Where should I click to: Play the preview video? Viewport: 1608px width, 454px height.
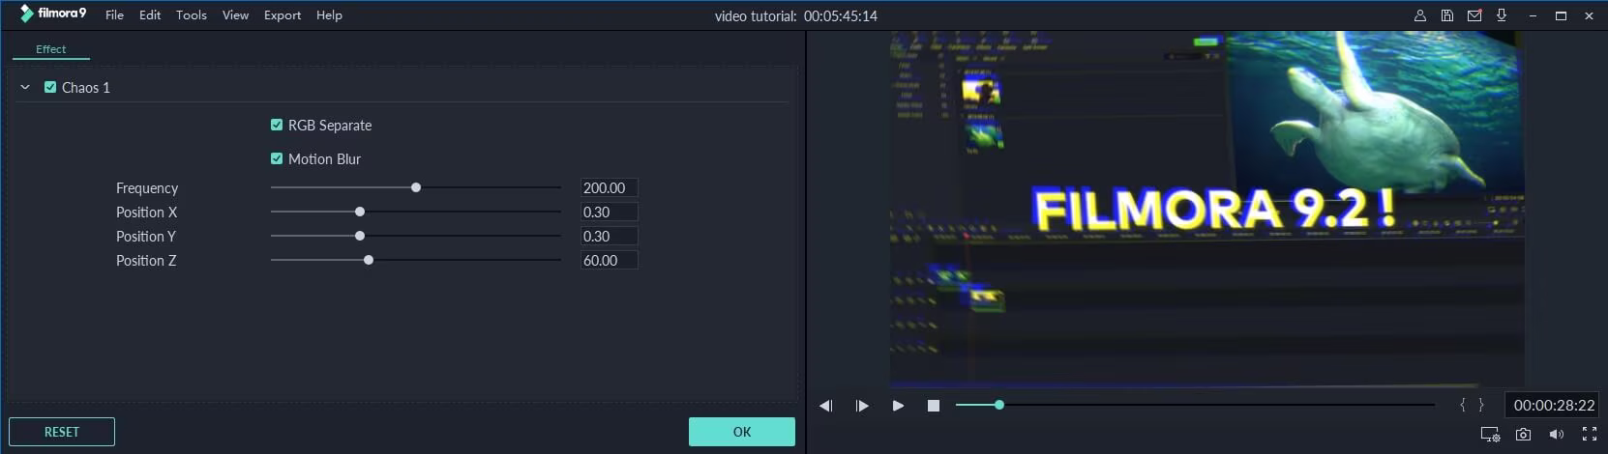(x=898, y=406)
